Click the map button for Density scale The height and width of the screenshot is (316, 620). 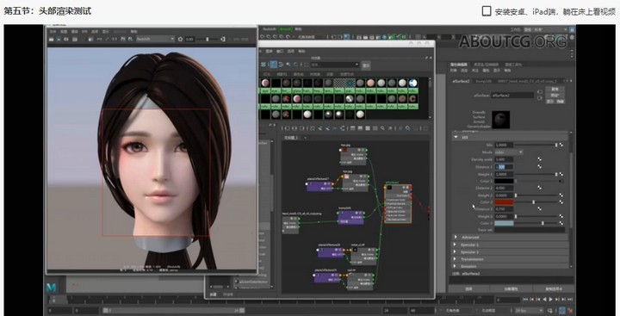click(539, 159)
